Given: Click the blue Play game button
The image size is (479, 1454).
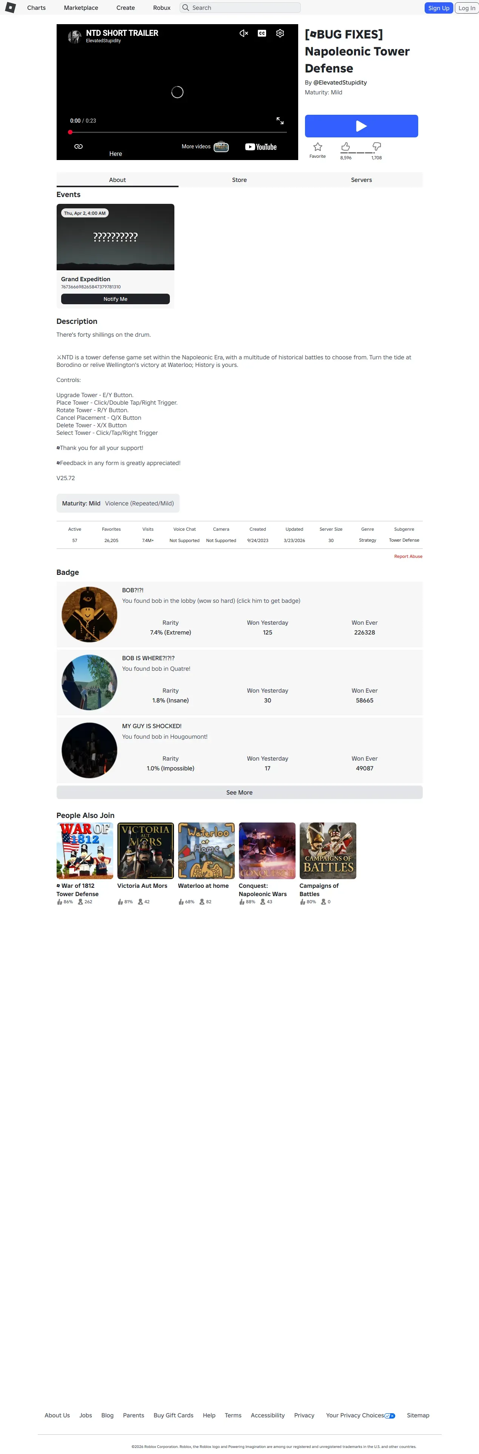Looking at the screenshot, I should tap(361, 126).
